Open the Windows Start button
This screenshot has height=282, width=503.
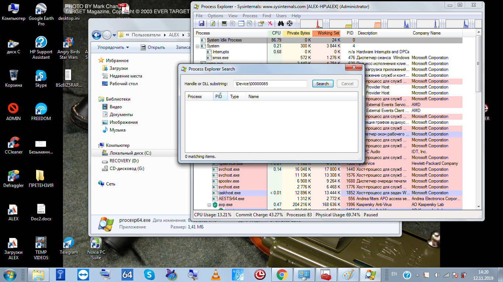tap(9, 274)
